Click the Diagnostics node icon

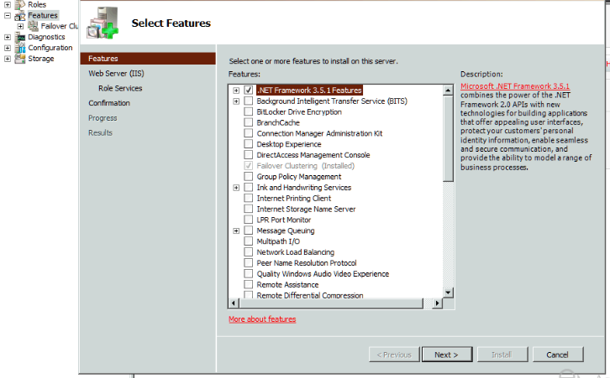(x=20, y=37)
